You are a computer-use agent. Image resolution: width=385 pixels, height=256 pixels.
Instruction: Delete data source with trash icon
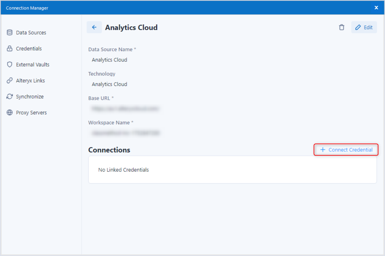pos(342,28)
